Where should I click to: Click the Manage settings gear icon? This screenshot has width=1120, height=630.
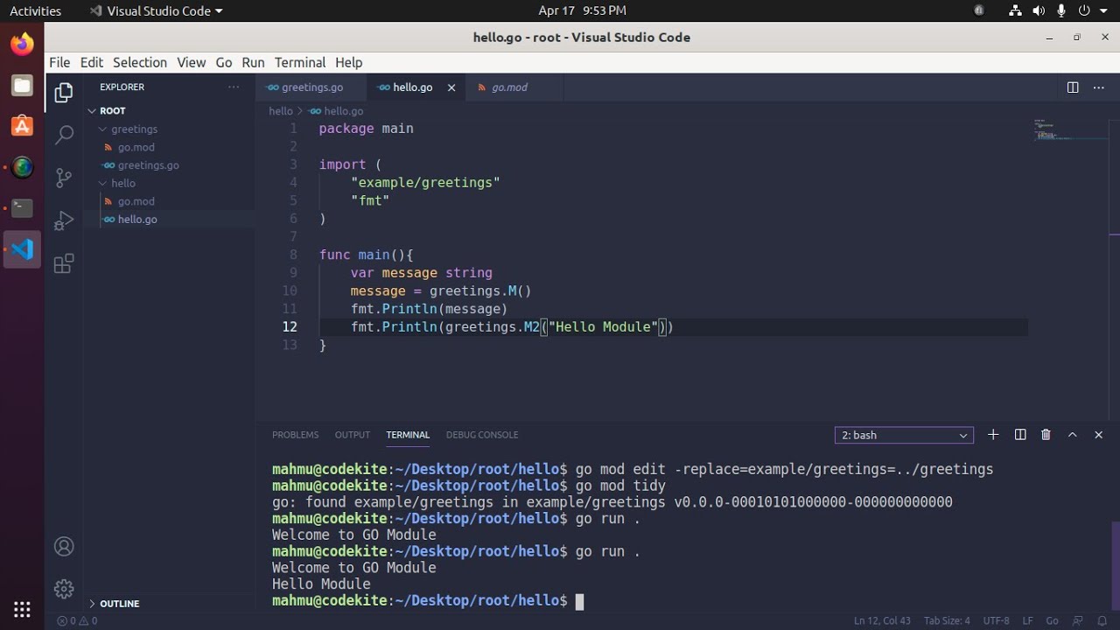(64, 588)
